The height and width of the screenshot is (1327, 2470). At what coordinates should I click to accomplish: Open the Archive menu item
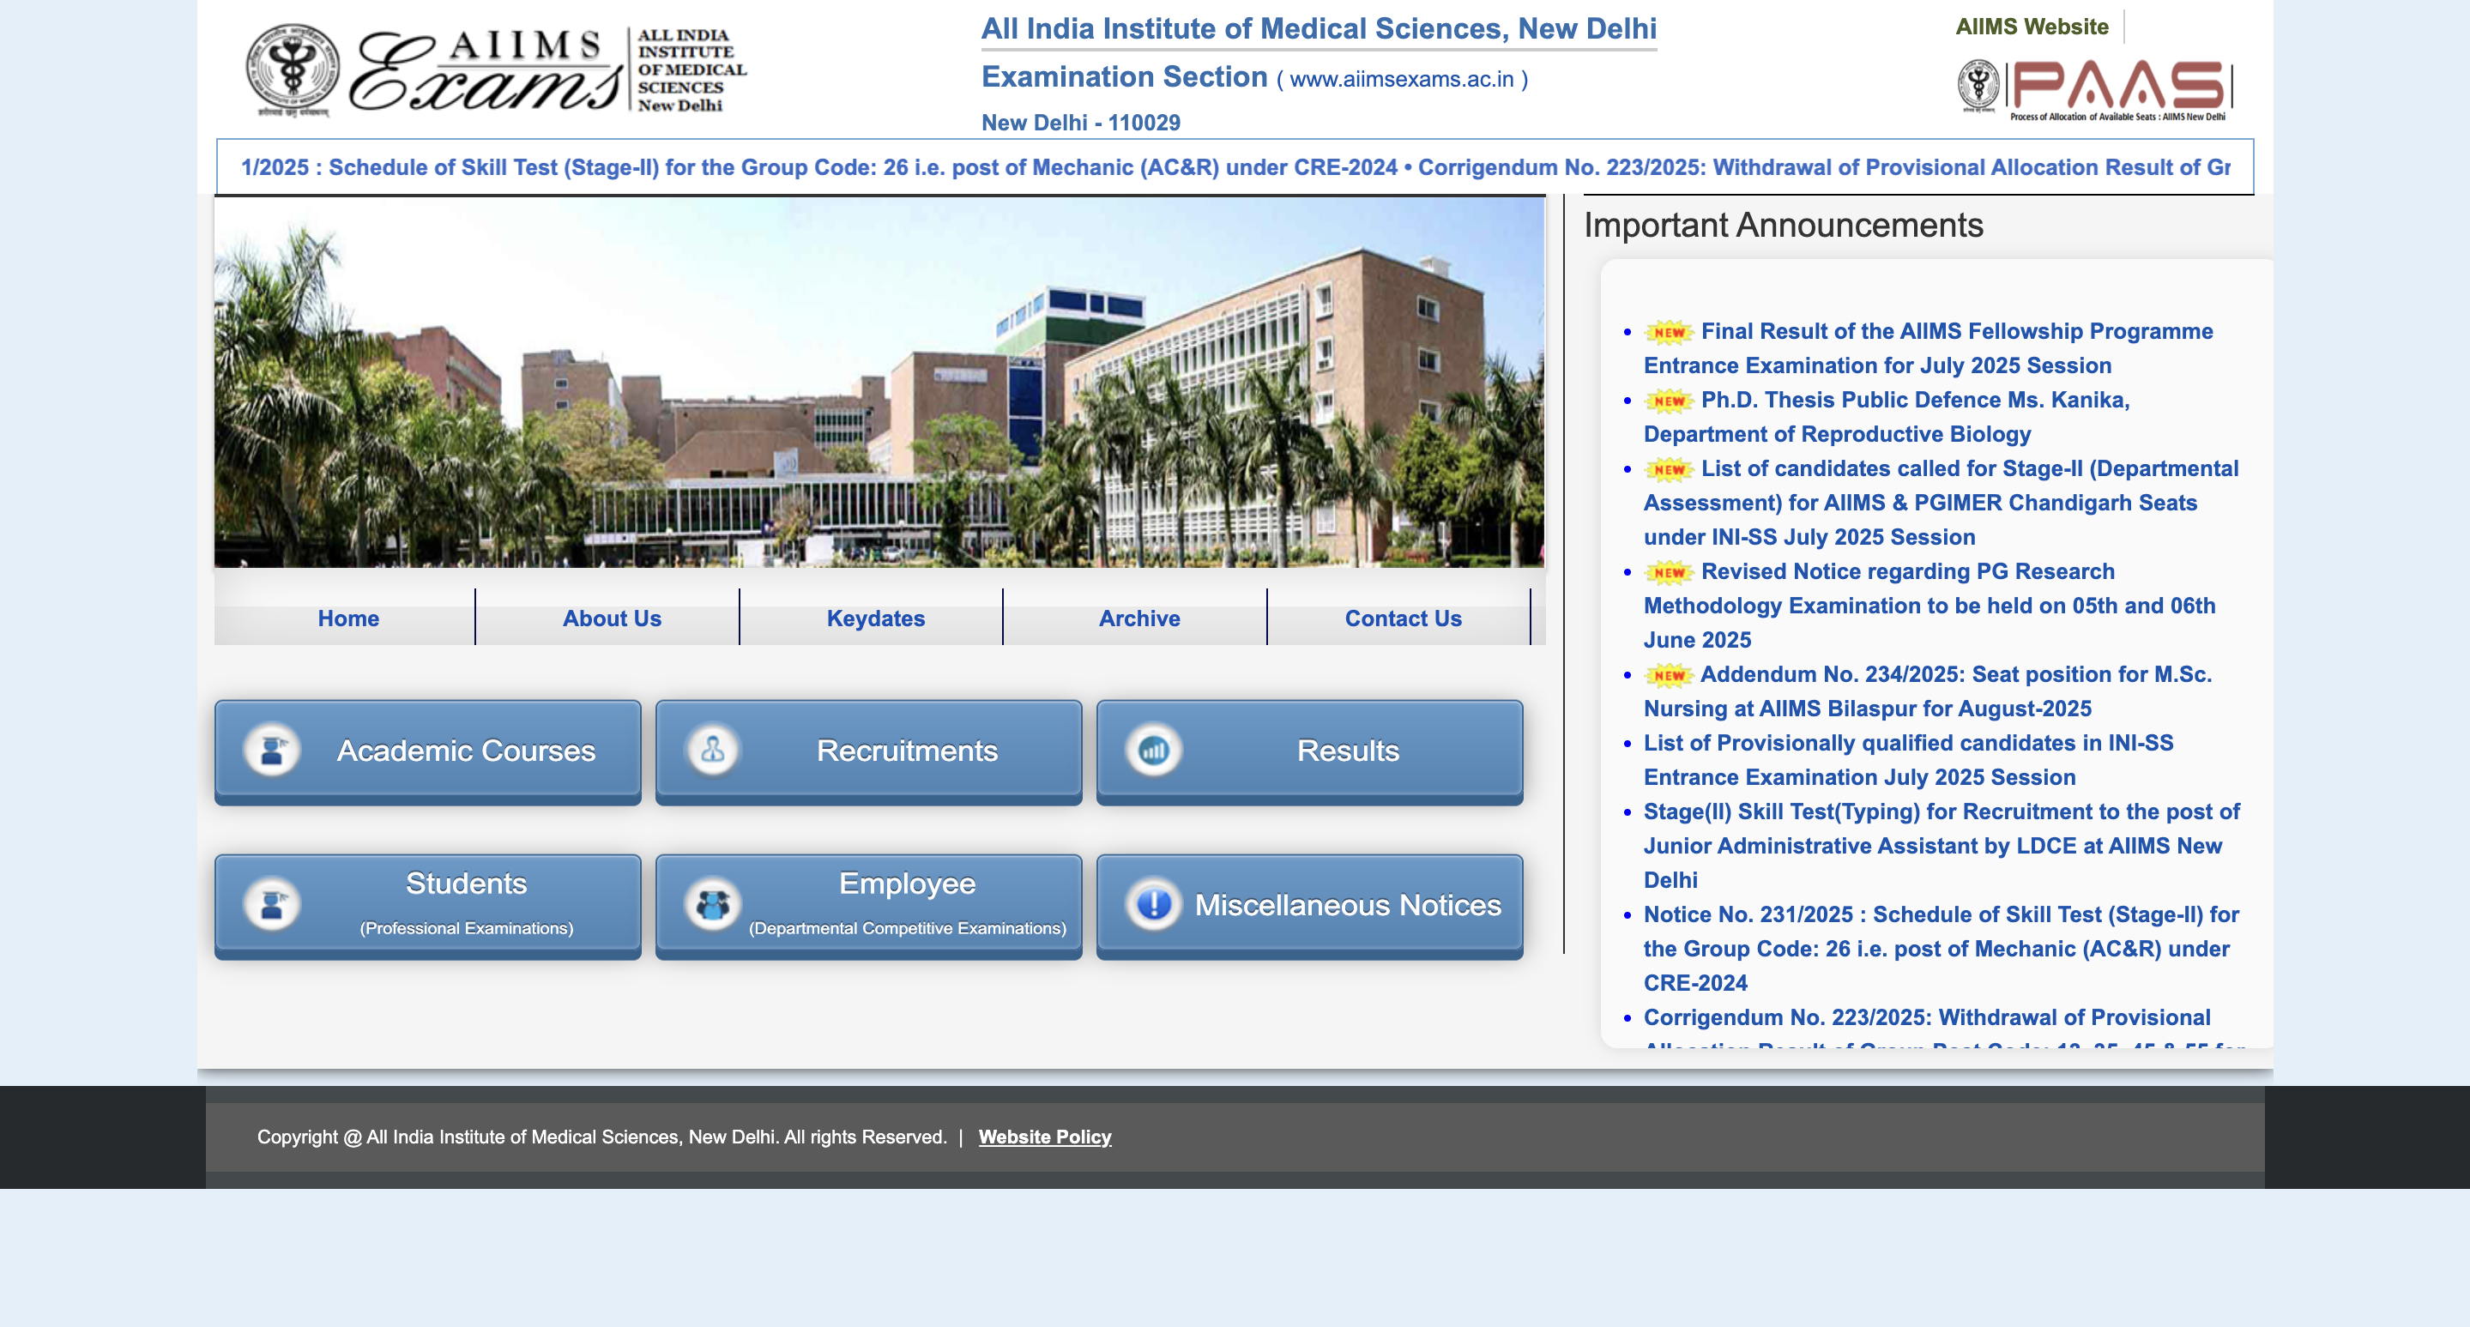tap(1139, 618)
